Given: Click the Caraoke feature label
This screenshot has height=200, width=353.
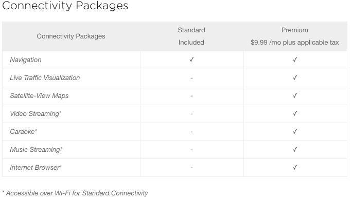Looking at the screenshot, I should click(x=24, y=131).
